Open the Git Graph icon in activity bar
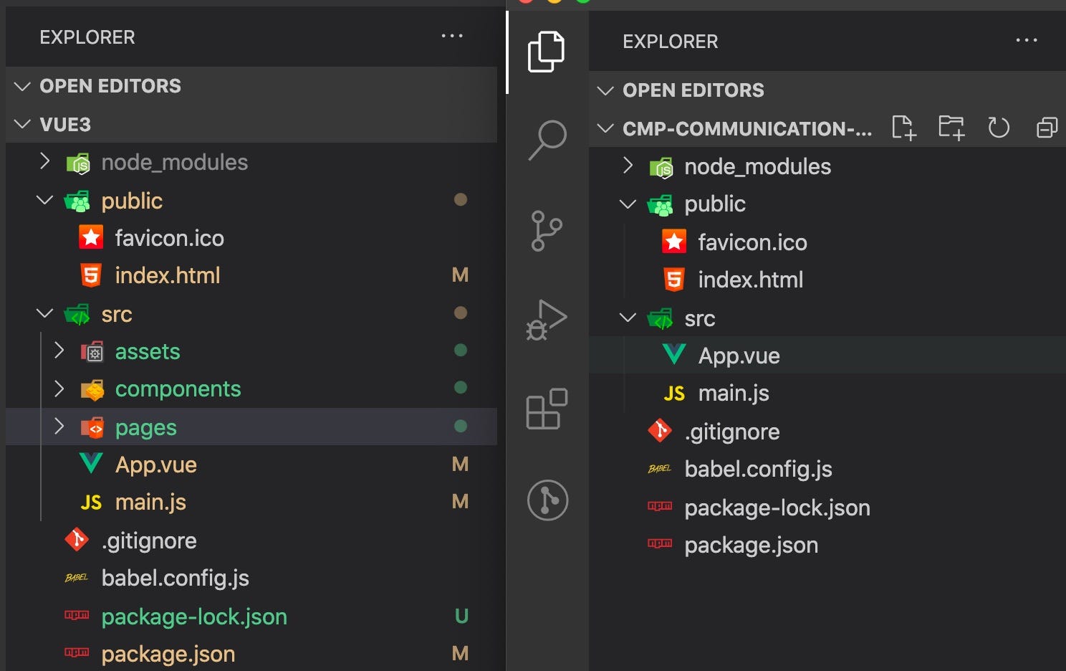1066x671 pixels. point(547,500)
